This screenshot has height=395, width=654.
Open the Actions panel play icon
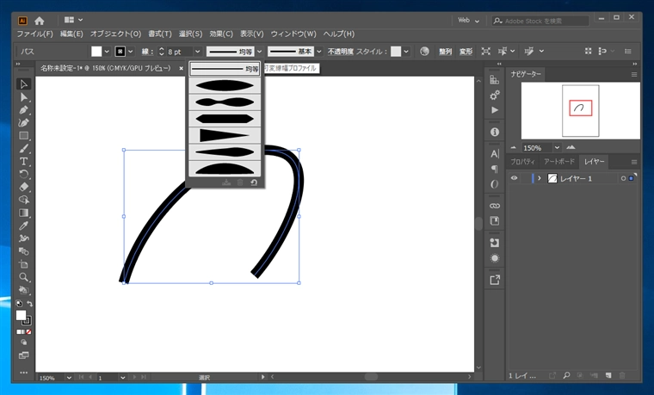click(495, 110)
